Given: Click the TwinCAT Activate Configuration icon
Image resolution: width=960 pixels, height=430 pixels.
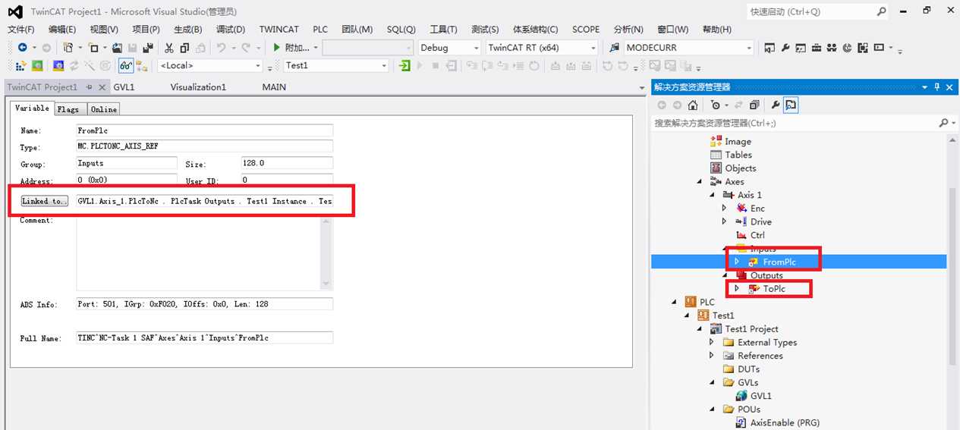Looking at the screenshot, I should pyautogui.click(x=21, y=66).
